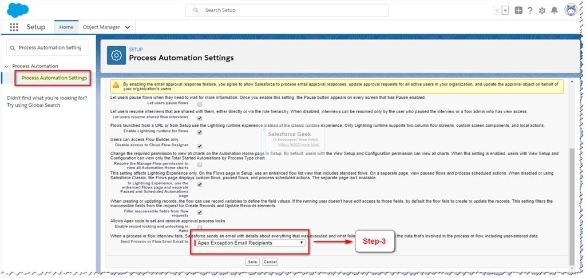Expand the Object Manager tab chevron
This screenshot has height=278, width=586.
point(128,27)
